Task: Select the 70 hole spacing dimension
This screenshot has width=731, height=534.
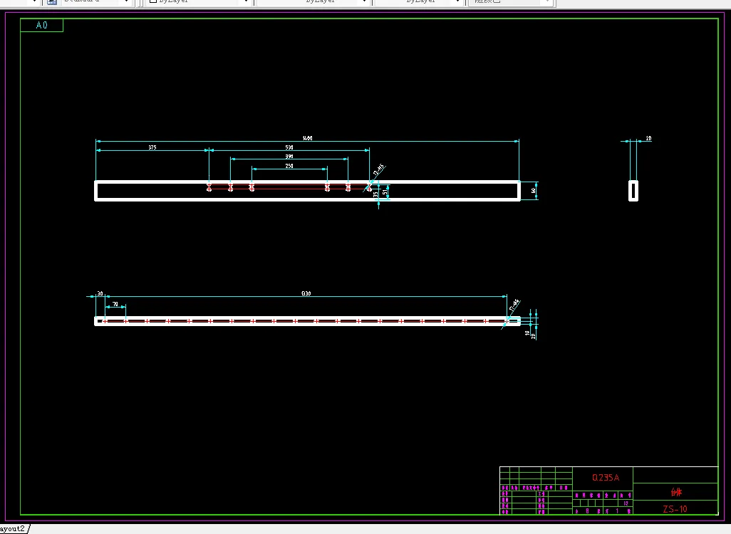Action: 115,304
